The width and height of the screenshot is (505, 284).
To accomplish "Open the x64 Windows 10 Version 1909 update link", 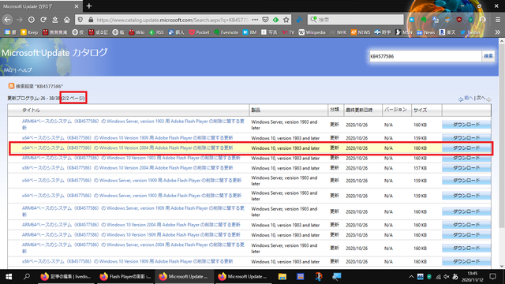I will tap(127, 137).
